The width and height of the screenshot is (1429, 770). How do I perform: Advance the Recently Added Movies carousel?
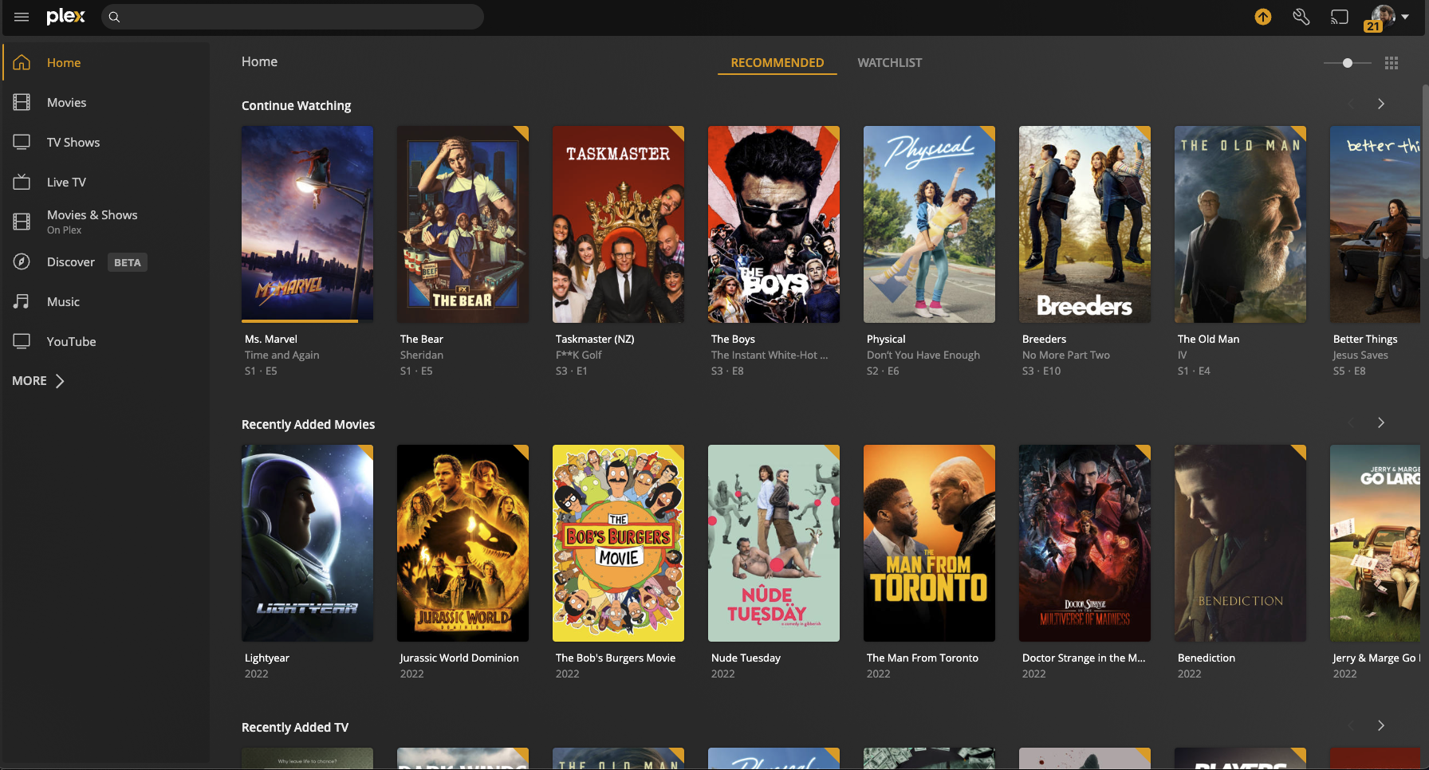pos(1380,422)
